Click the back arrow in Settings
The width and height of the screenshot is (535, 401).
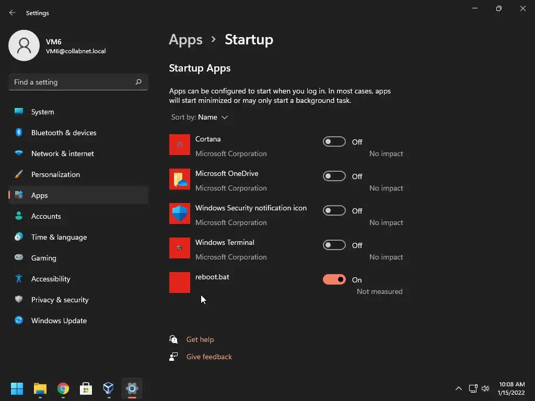pos(13,13)
